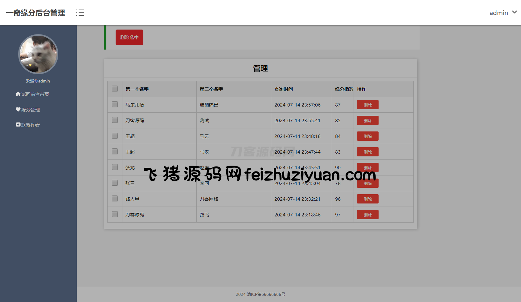This screenshot has height=302, width=521.
Task: Click the 渝ICP备66666666号 footer text
Action: (266, 294)
